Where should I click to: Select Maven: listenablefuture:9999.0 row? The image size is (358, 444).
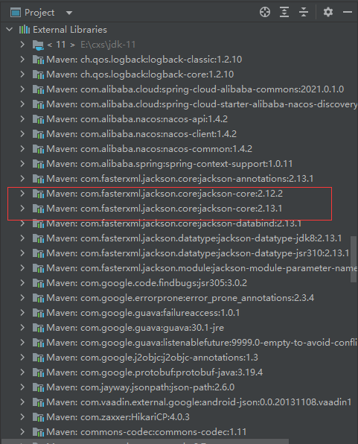(x=179, y=343)
